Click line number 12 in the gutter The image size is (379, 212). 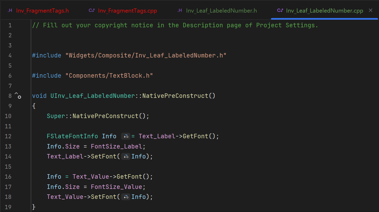8,136
